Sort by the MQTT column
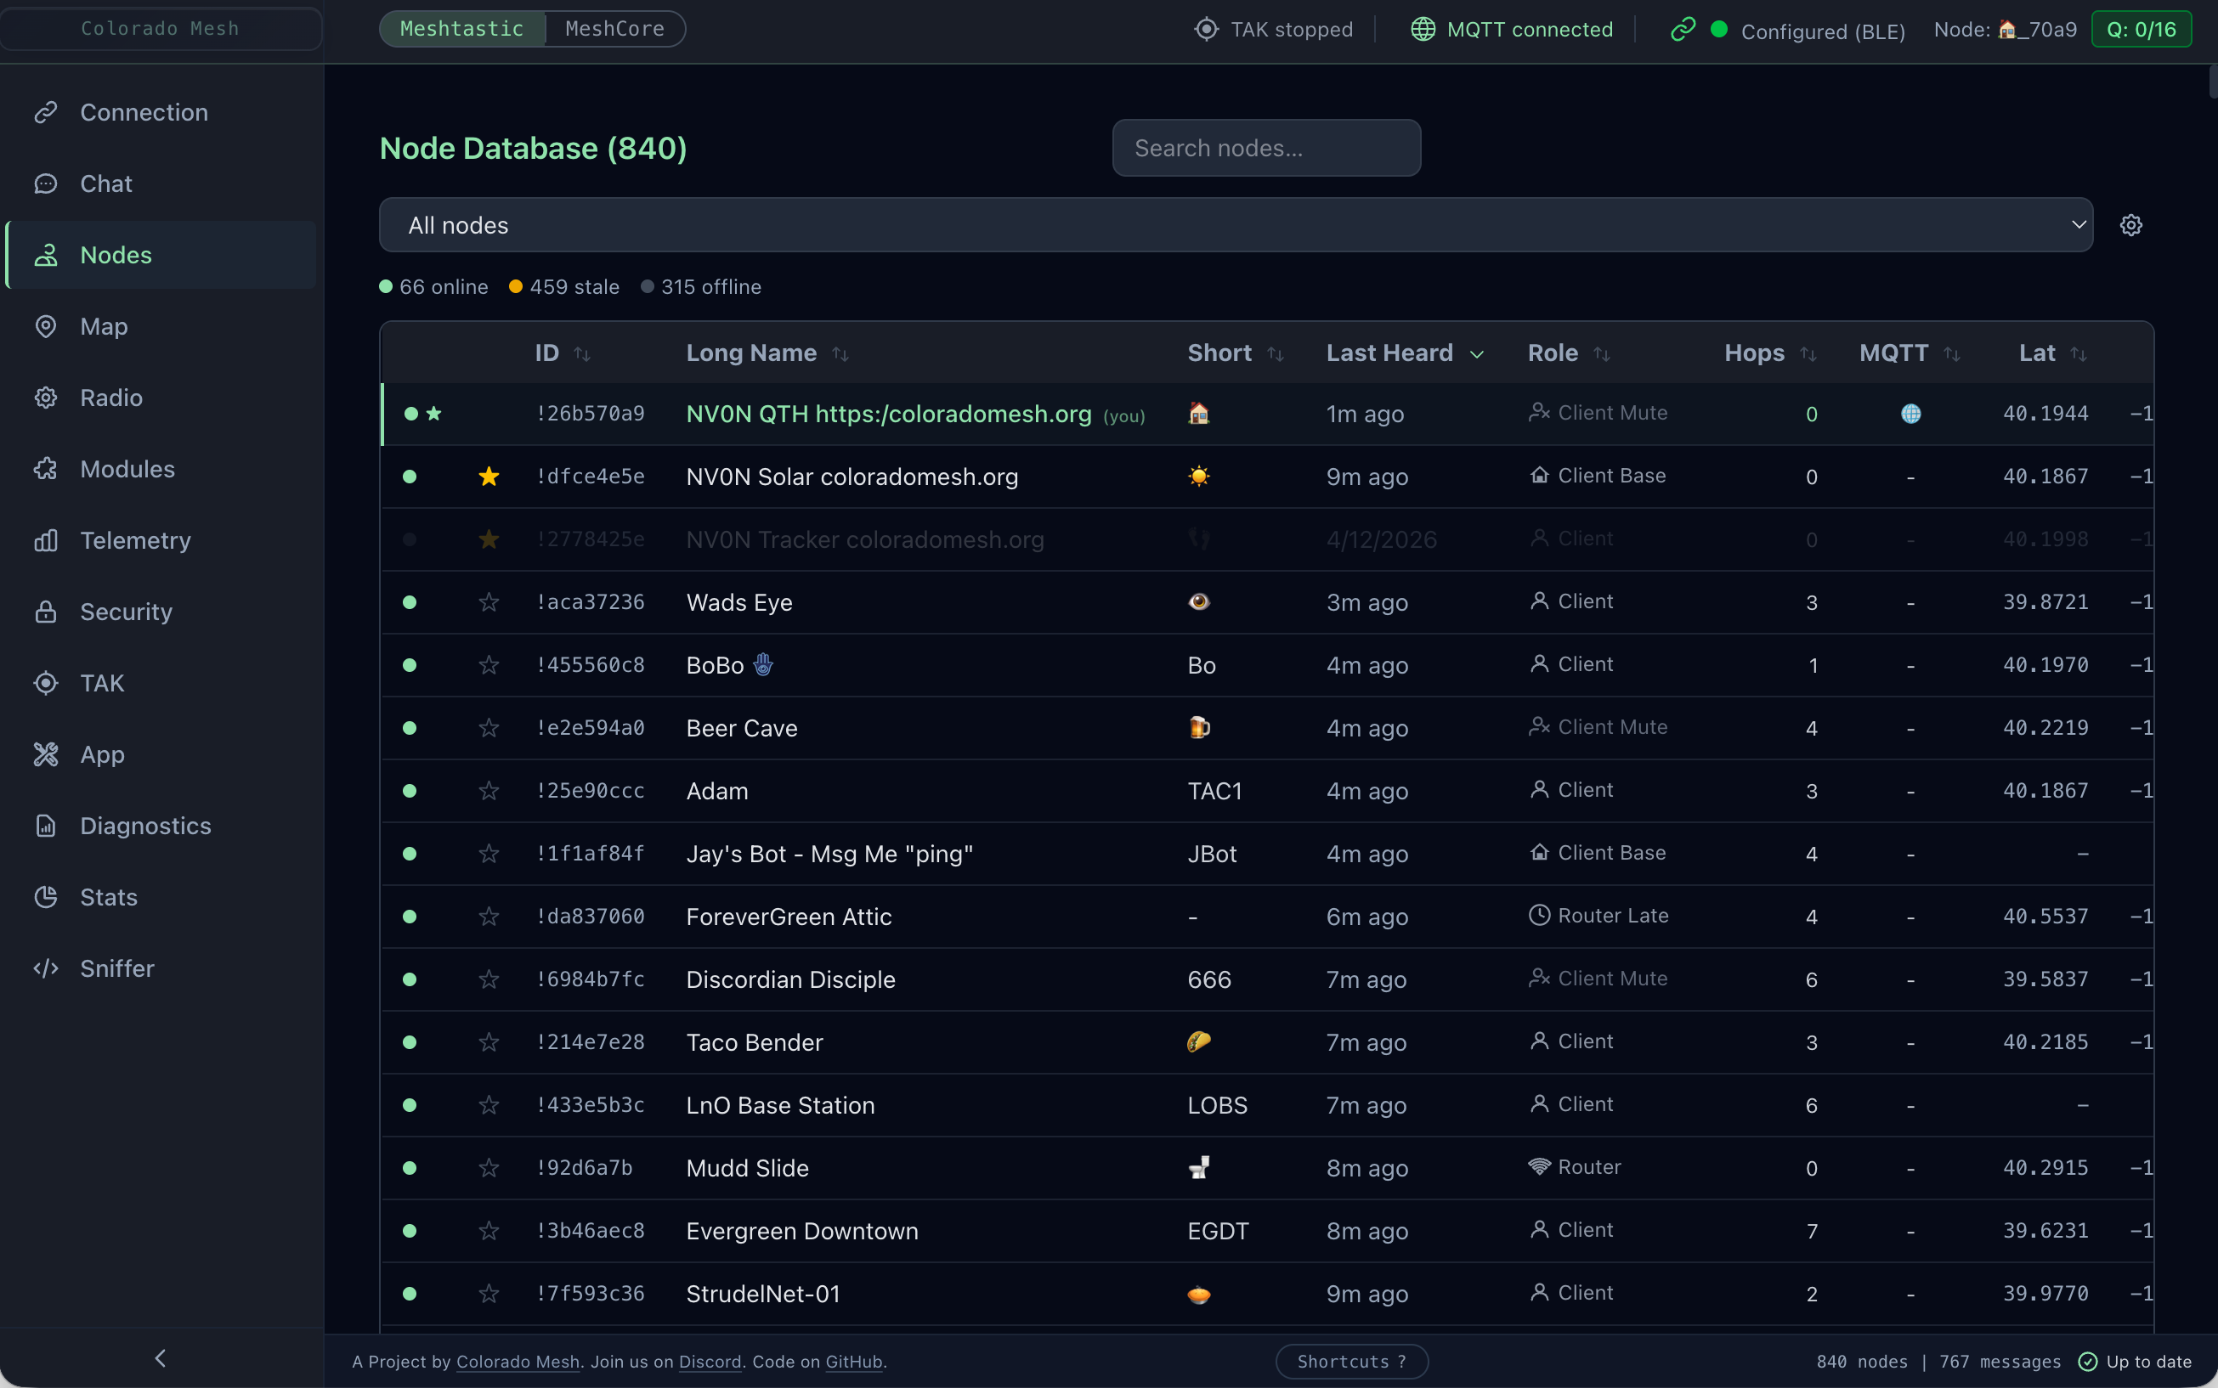The width and height of the screenshot is (2218, 1388). tap(1910, 353)
